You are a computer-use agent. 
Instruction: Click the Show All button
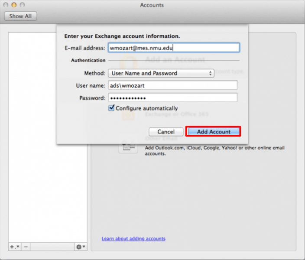(20, 16)
